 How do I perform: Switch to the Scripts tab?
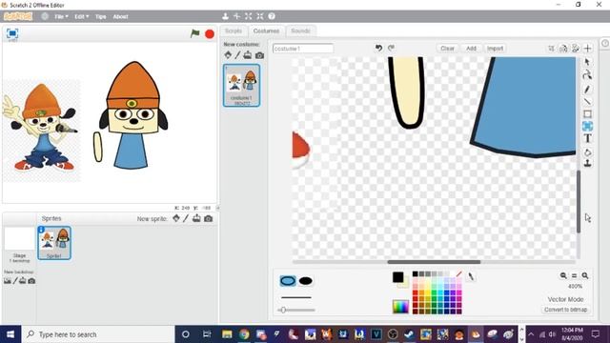tap(234, 30)
